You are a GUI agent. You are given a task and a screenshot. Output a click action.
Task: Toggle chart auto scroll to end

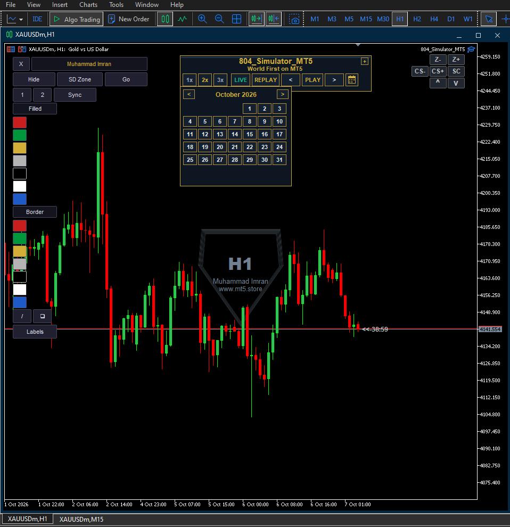point(257,19)
